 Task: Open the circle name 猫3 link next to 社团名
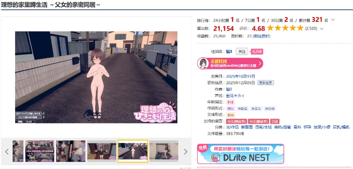pos(229,52)
